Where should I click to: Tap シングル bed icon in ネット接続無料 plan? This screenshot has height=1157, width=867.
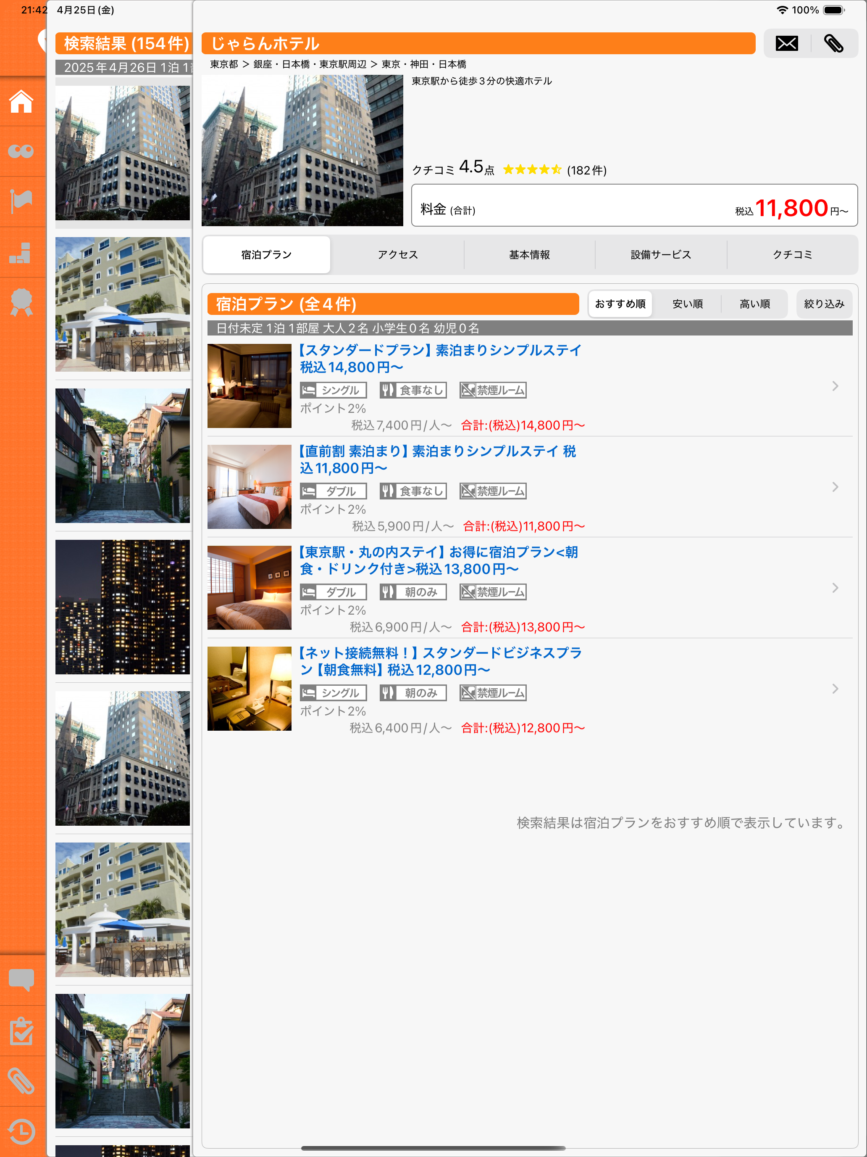[333, 693]
